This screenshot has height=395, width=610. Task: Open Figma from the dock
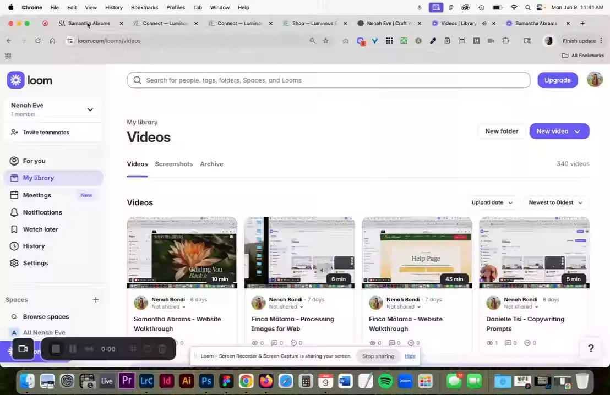point(226,381)
